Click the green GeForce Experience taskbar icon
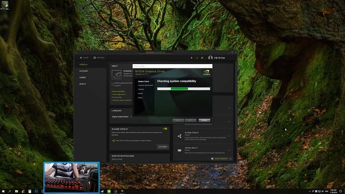 coord(109,191)
